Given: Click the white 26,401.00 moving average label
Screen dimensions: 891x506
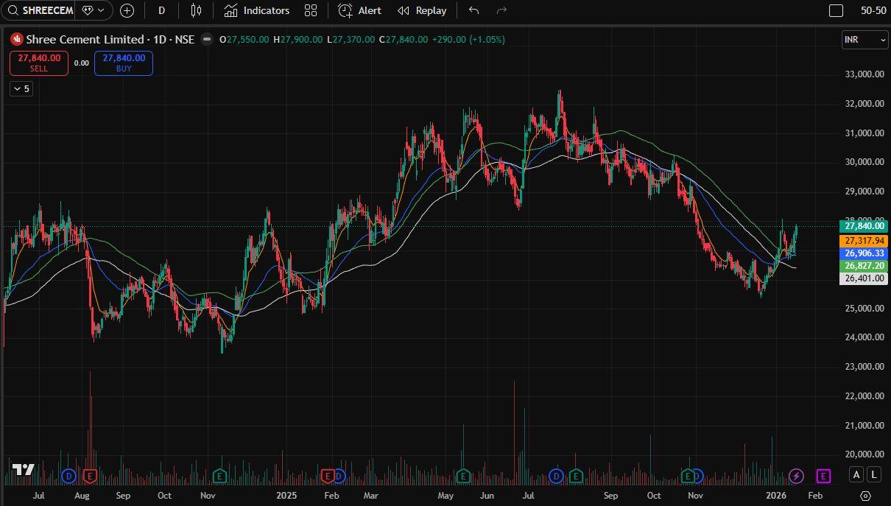Looking at the screenshot, I should point(864,279).
